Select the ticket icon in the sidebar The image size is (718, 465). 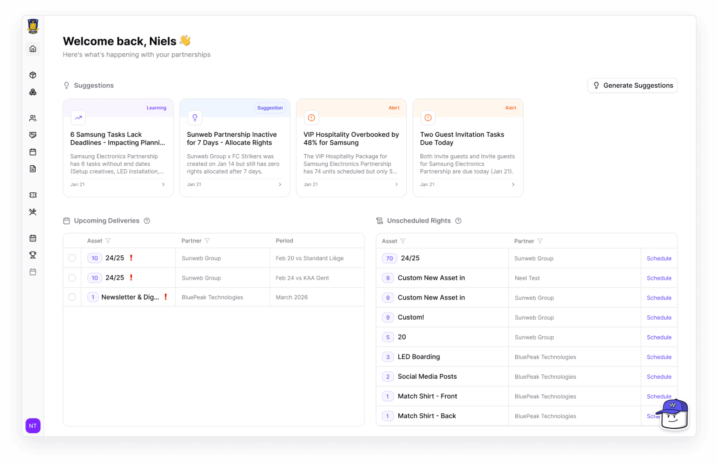pyautogui.click(x=33, y=195)
